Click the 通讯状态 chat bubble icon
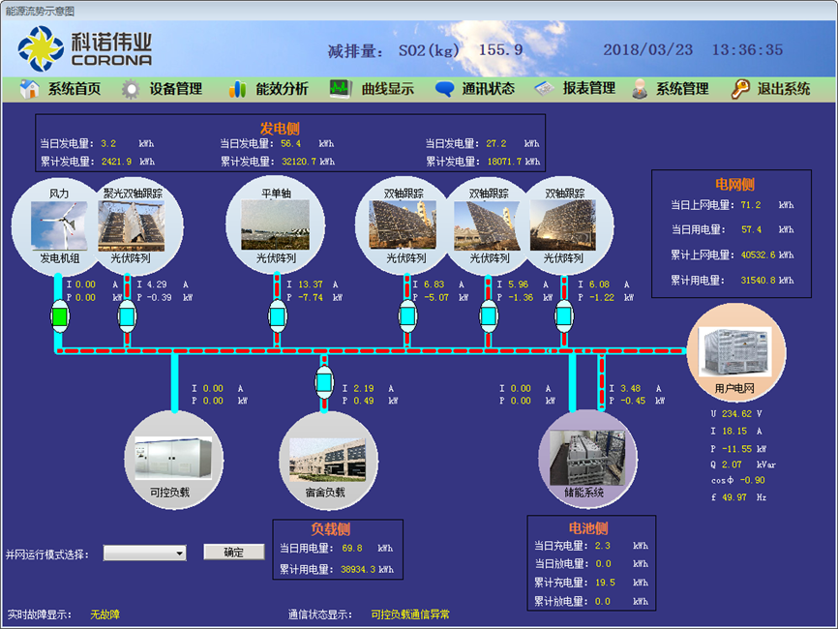838x629 pixels. (444, 89)
